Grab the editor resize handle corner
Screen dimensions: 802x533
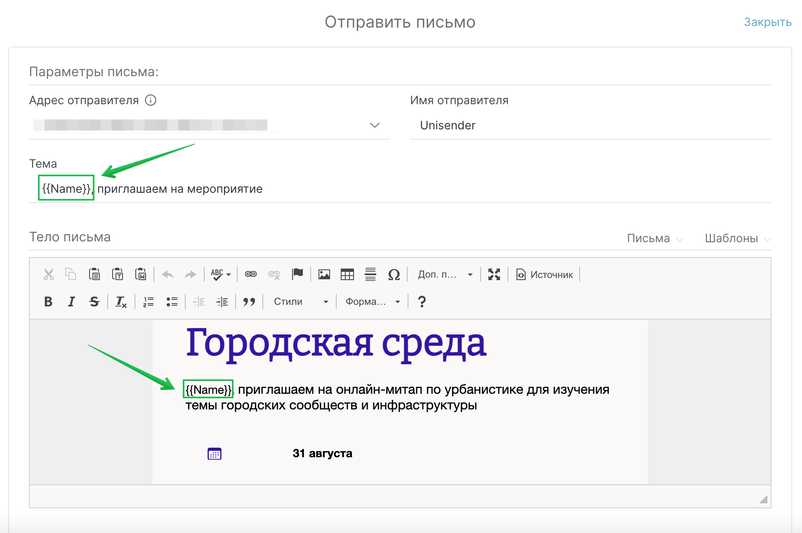pos(763,499)
